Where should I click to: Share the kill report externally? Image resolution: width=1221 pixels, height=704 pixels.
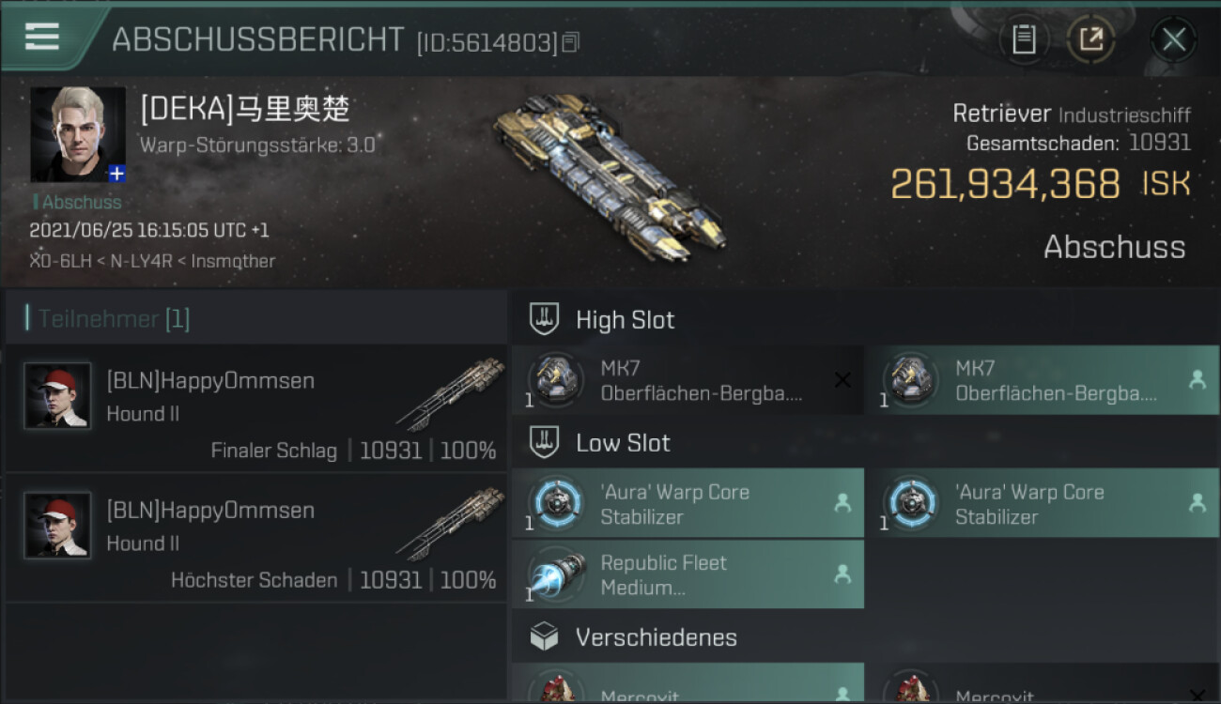(1090, 39)
